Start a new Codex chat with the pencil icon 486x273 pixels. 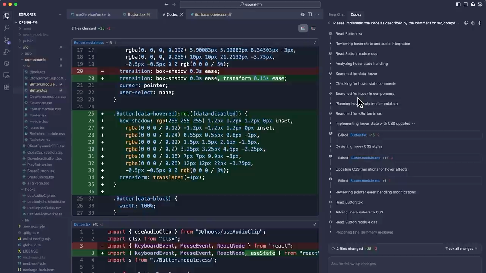click(466, 23)
